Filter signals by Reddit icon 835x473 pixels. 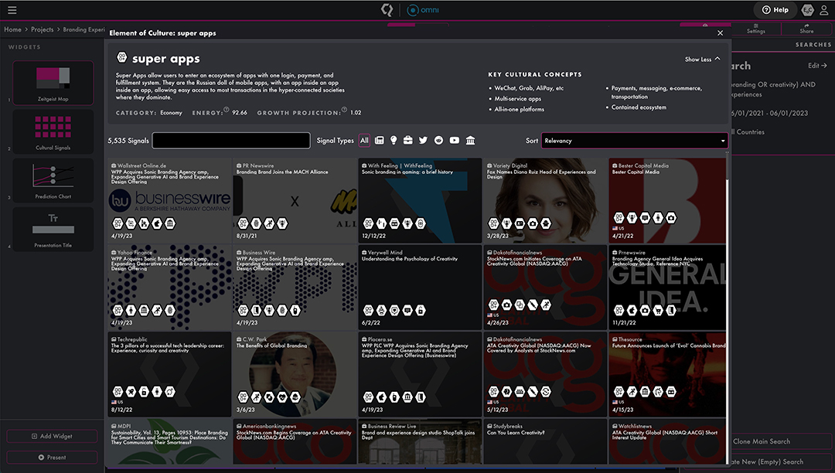439,141
